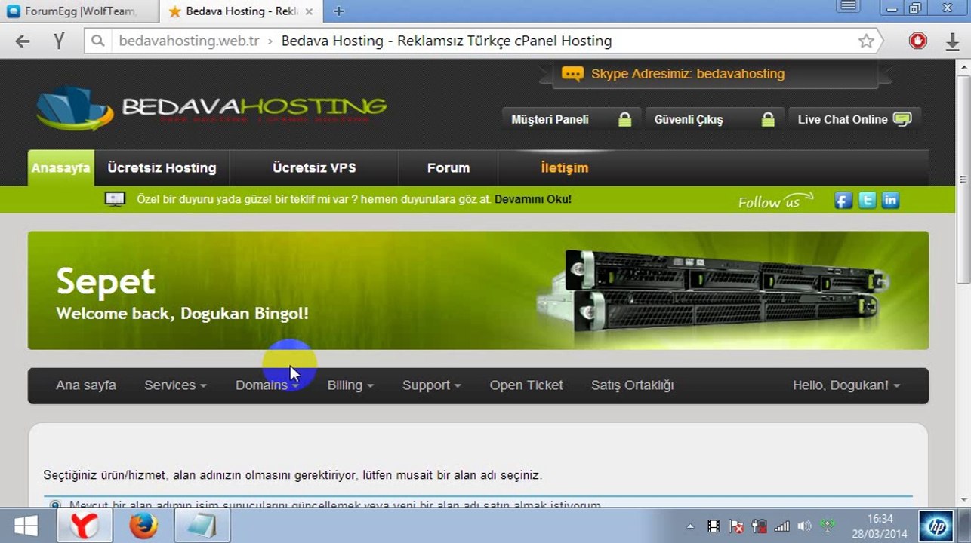Screen dimensions: 971x543
Task: Switch to Yandex Browser in the taskbar
Action: tap(85, 526)
